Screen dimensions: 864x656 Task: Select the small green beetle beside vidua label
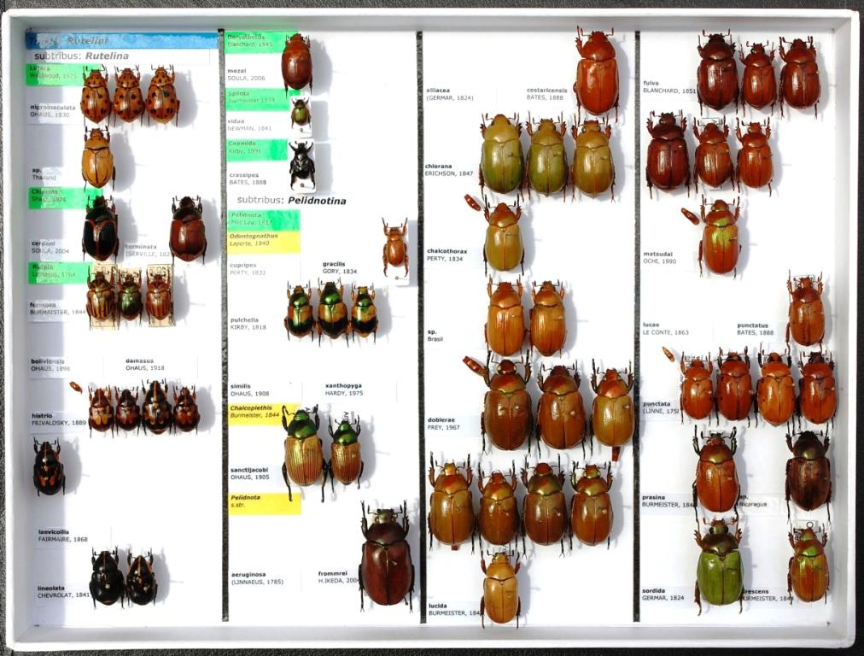(301, 113)
